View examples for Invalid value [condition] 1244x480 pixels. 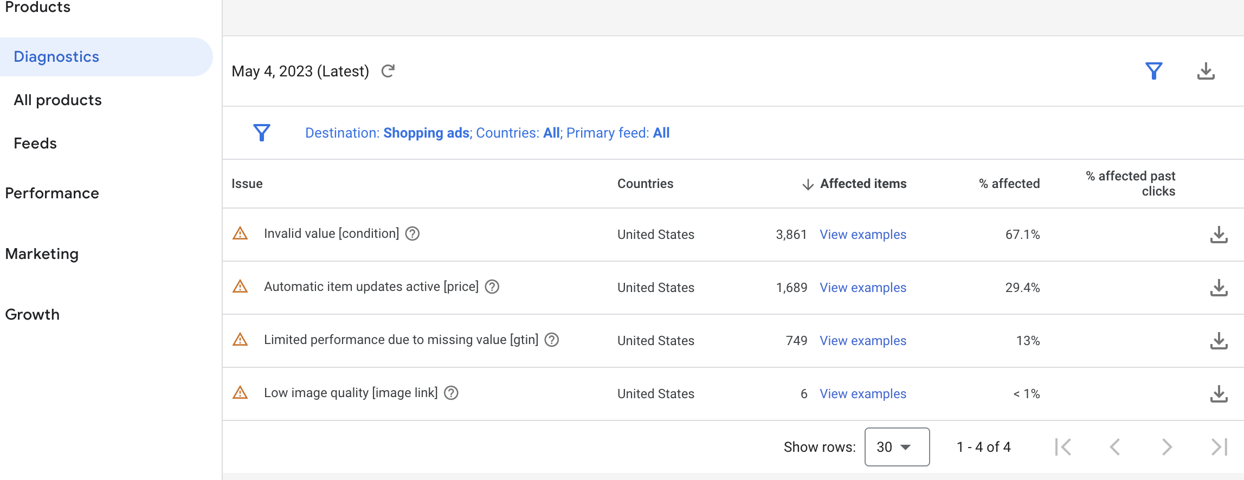click(x=862, y=235)
